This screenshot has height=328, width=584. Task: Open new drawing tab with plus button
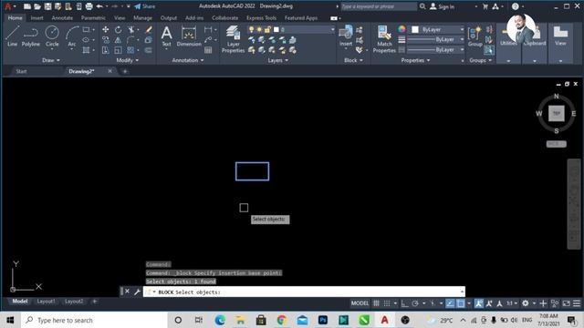[125, 71]
